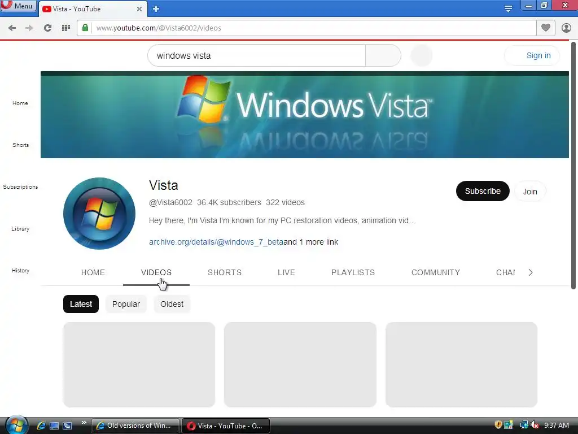
Task: Open Home in YouTube sidebar
Action: point(20,103)
